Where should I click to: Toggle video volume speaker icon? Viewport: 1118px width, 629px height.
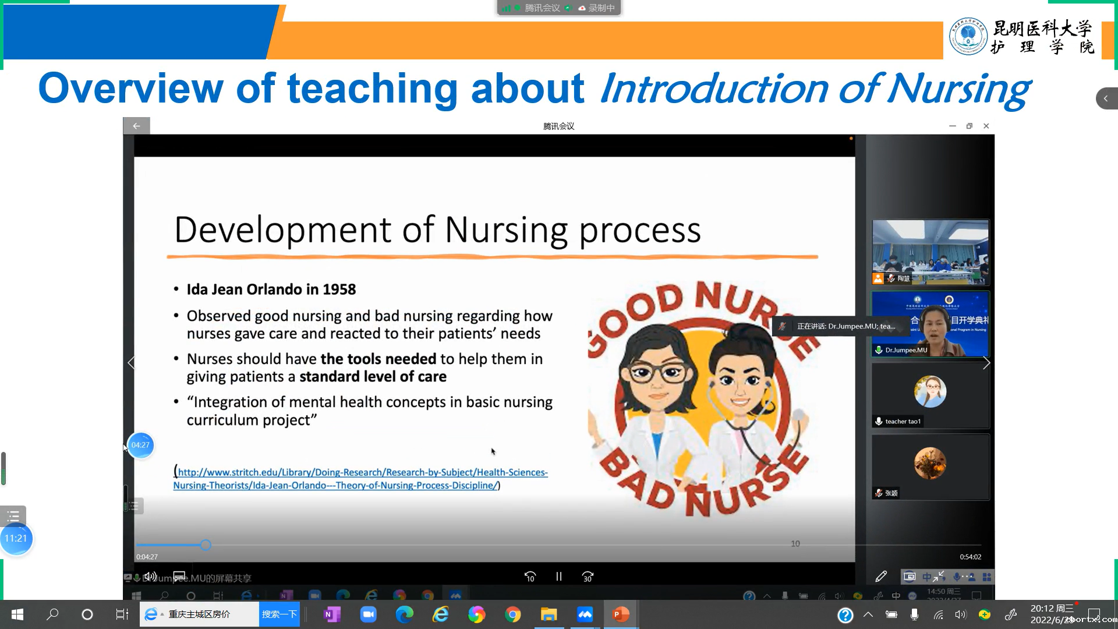coord(150,577)
